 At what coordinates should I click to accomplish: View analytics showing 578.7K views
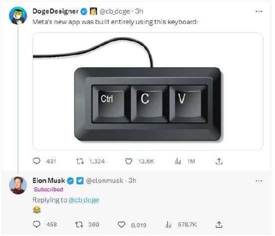(168, 224)
